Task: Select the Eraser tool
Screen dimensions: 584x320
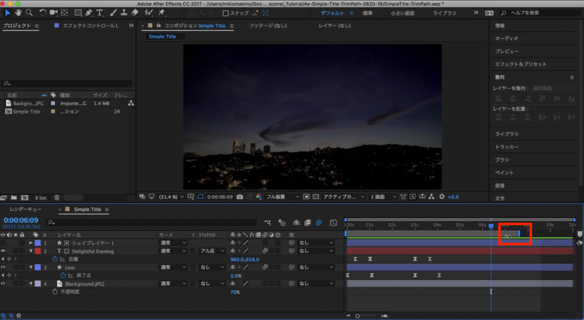Action: pyautogui.click(x=135, y=13)
